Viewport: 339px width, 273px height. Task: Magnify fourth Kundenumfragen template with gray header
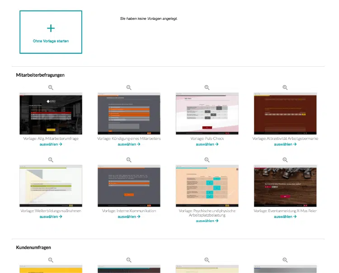[x=285, y=260]
